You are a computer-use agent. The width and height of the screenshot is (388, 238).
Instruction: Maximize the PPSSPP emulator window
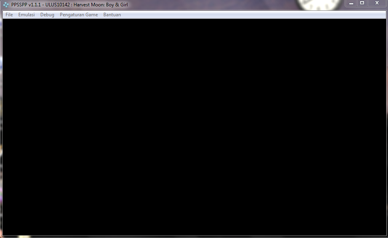pyautogui.click(x=362, y=3)
